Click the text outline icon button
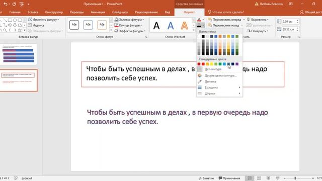 click(x=199, y=26)
